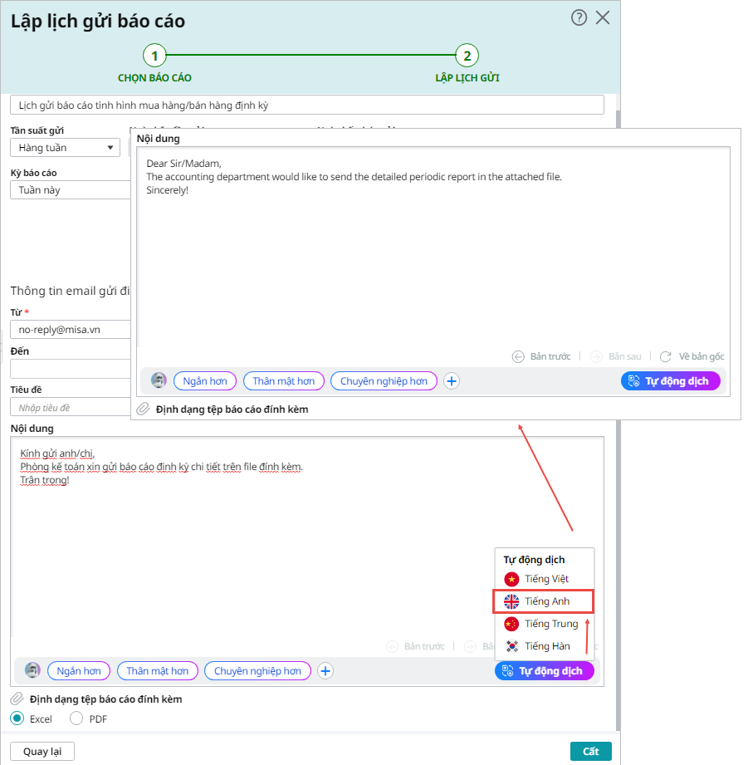This screenshot has width=748, height=765.
Task: Click the Tiêu đề subject input
Action: pyautogui.click(x=71, y=407)
